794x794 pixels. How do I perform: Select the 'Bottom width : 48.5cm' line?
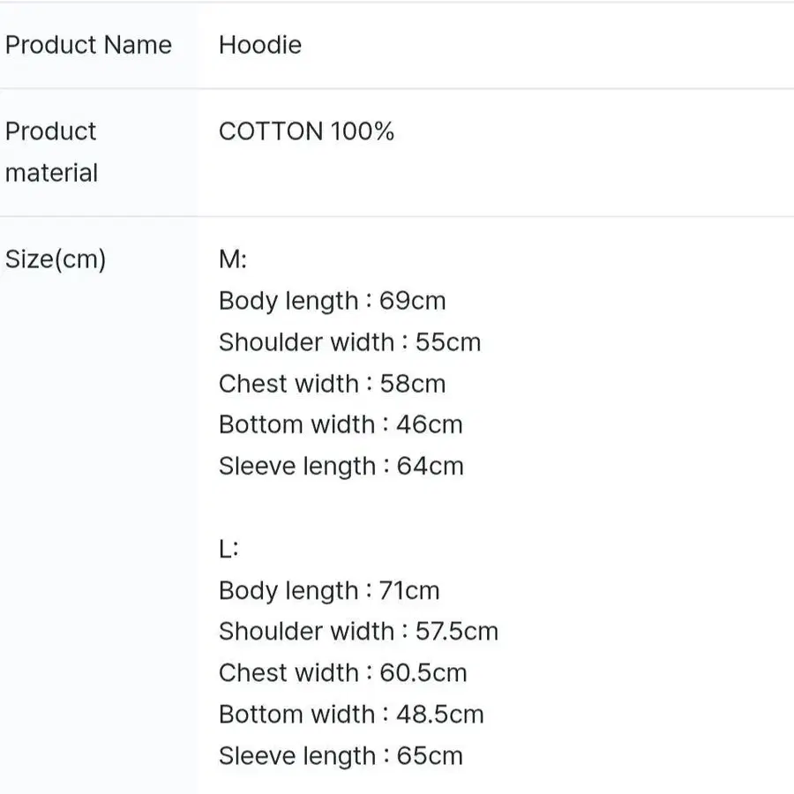(351, 714)
